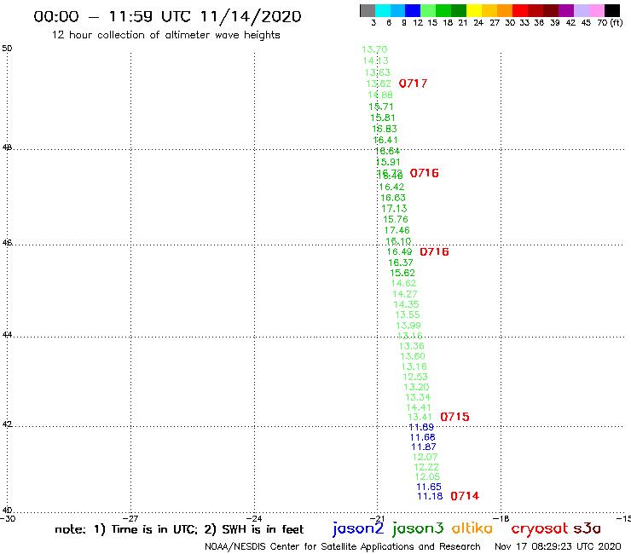Click the wave height value 12.05
The image size is (631, 554).
(427, 477)
